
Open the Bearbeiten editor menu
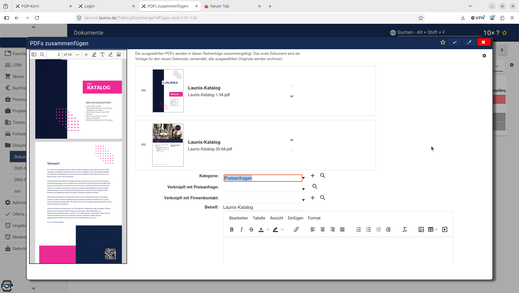239,218
